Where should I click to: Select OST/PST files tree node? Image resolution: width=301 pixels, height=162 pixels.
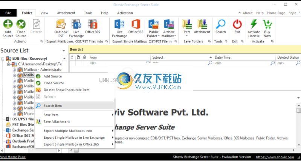(x=23, y=119)
